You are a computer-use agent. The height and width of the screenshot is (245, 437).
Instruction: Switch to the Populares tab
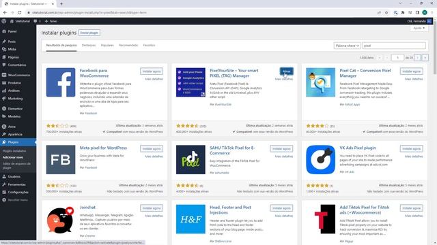(x=107, y=46)
